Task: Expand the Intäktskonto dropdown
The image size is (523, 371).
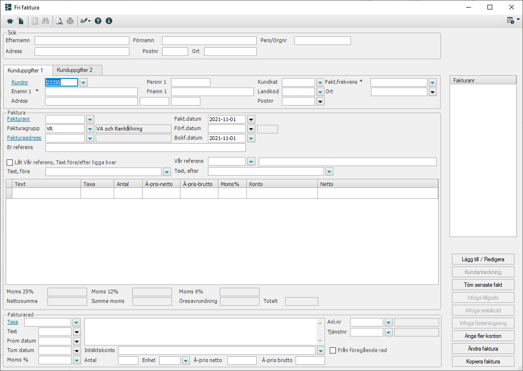Action: pyautogui.click(x=320, y=351)
